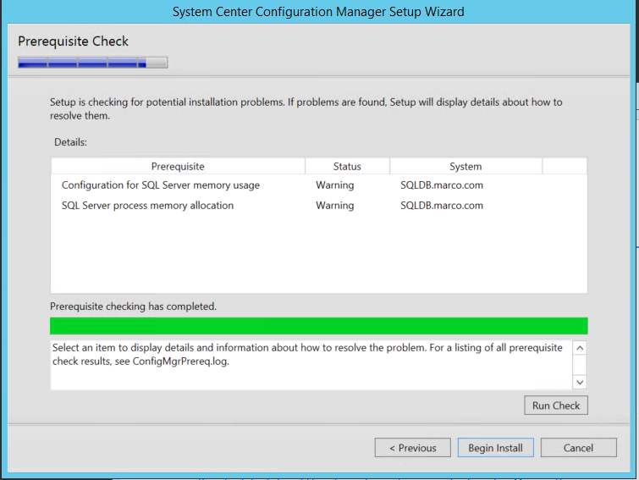Sort by the System column header
The height and width of the screenshot is (480, 639).
pyautogui.click(x=465, y=166)
